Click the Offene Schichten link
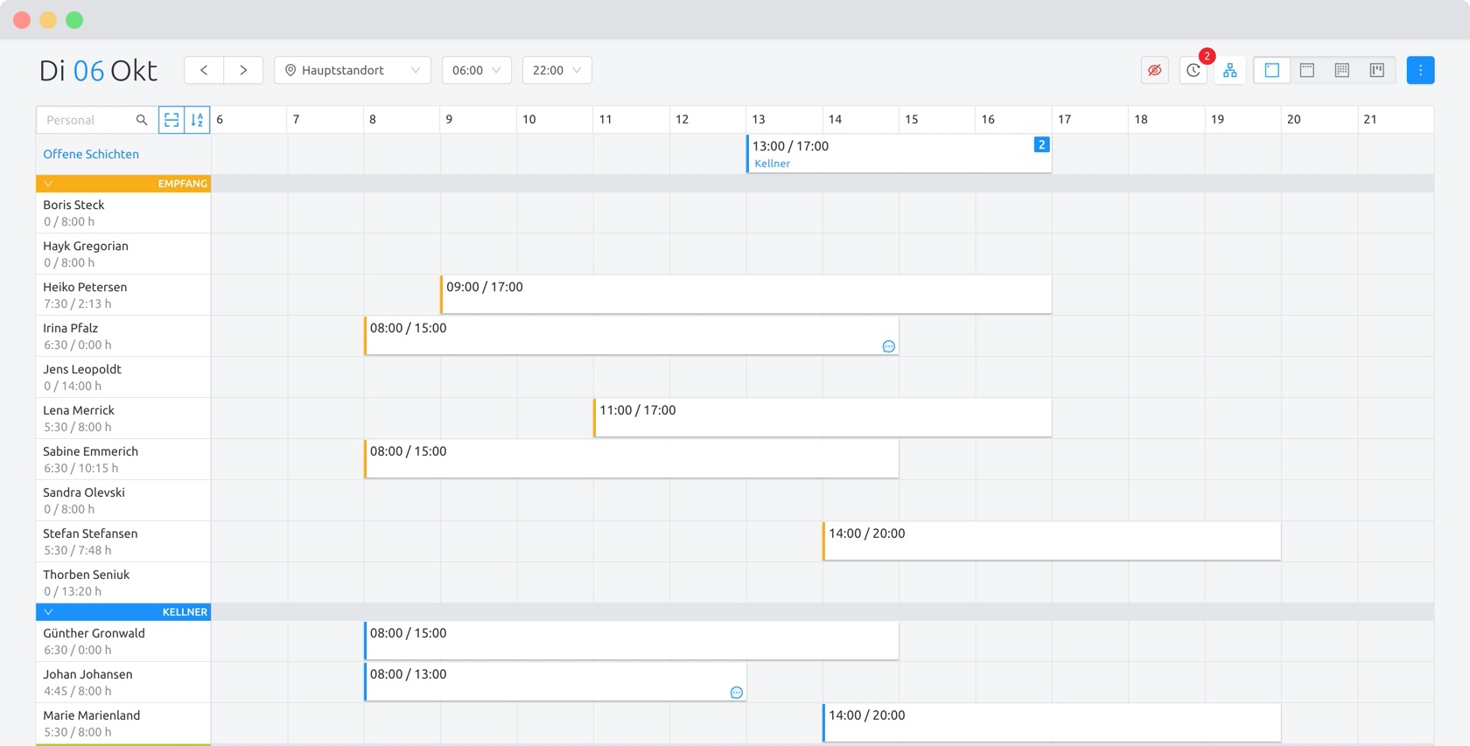The image size is (1470, 746). coord(91,154)
